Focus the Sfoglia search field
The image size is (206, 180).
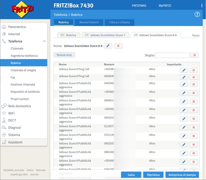pyautogui.click(x=172, y=55)
